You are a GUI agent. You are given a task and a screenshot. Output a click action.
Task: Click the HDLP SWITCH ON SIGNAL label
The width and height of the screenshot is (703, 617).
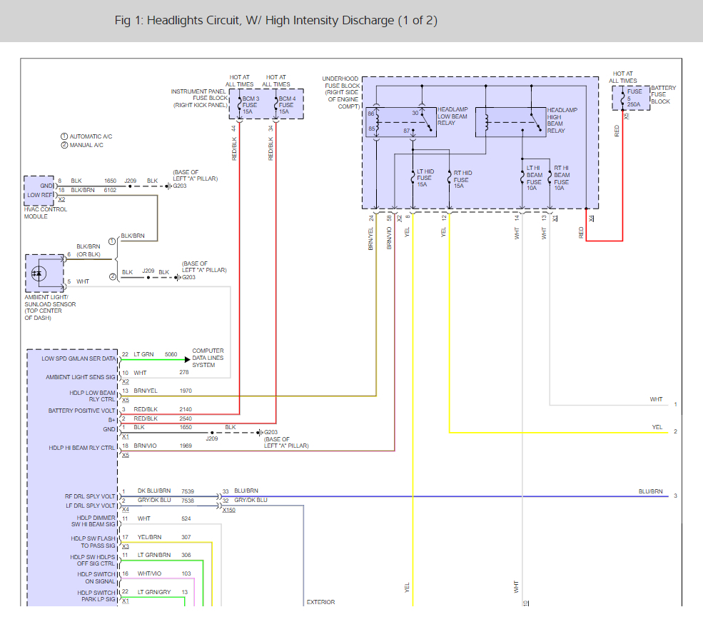96,578
